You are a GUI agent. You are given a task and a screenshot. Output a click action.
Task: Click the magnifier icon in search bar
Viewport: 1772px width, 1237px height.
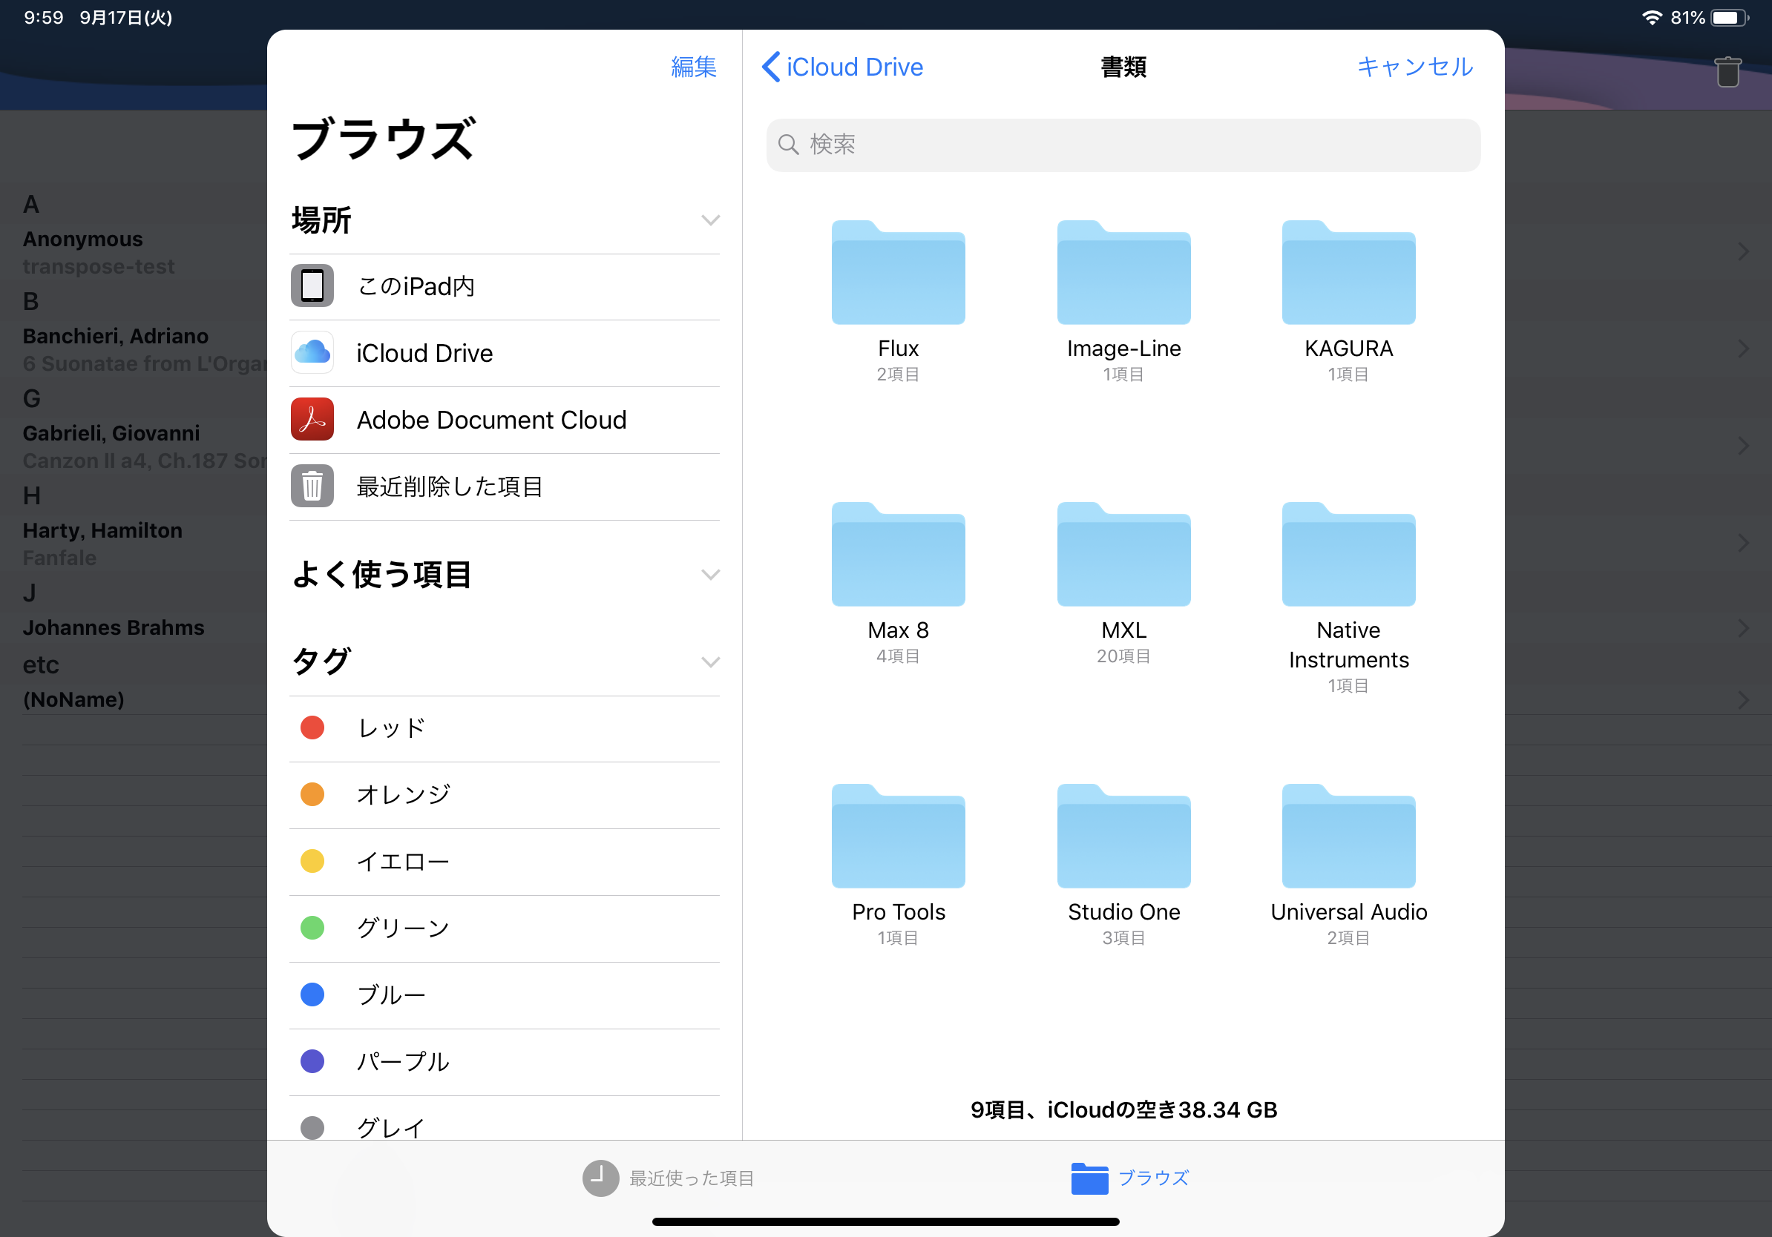click(x=788, y=144)
